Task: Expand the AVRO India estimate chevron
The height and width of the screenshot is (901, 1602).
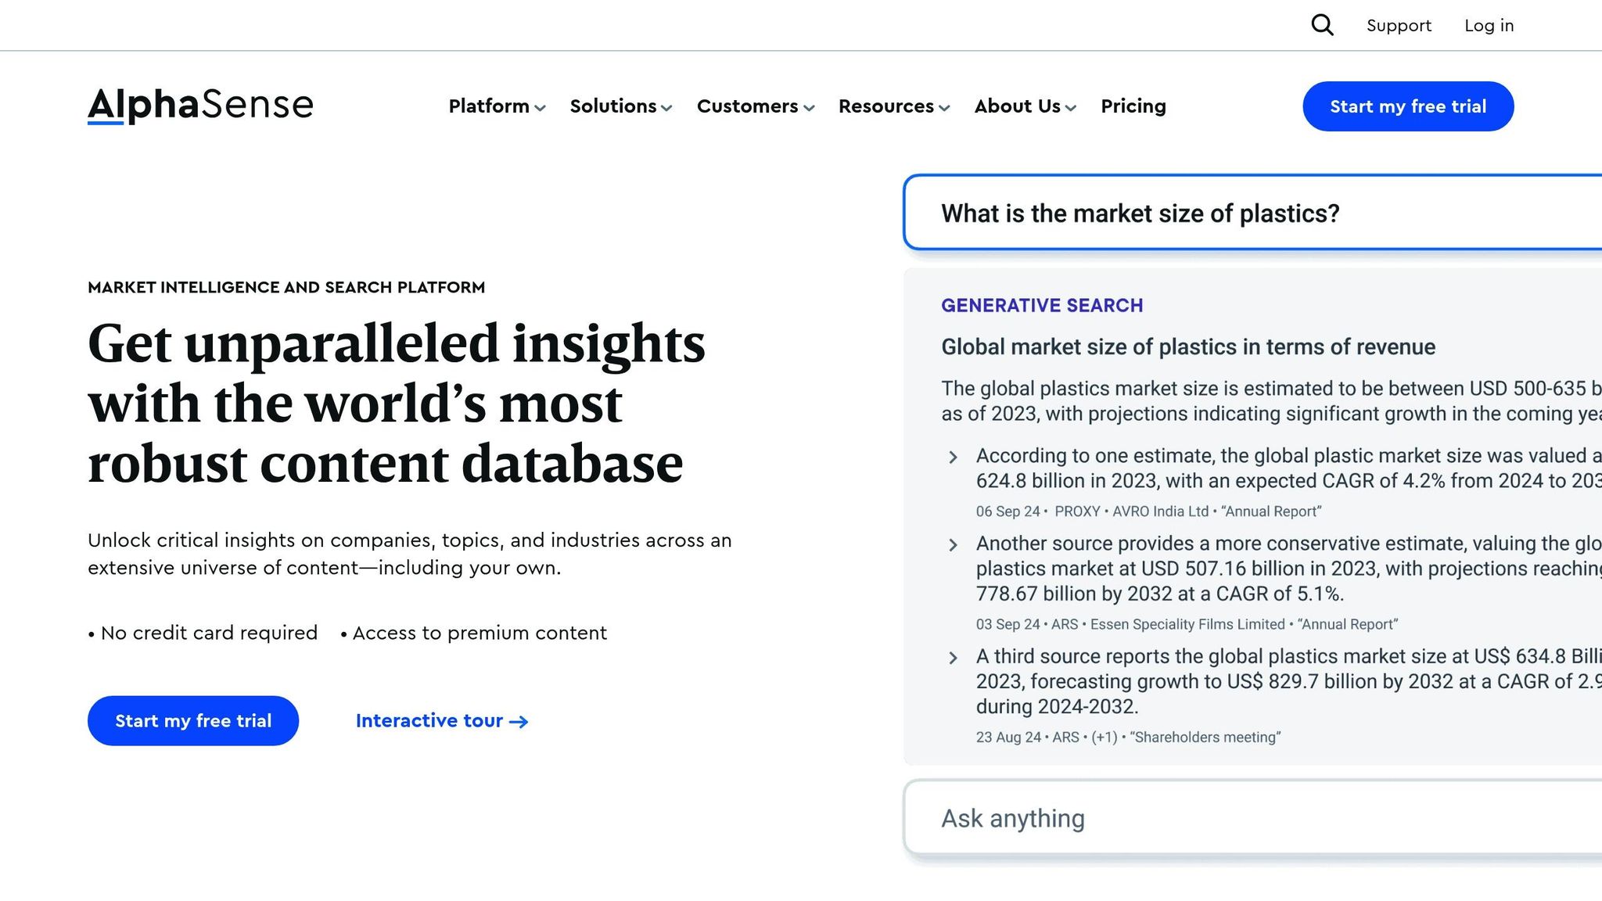Action: tap(953, 458)
